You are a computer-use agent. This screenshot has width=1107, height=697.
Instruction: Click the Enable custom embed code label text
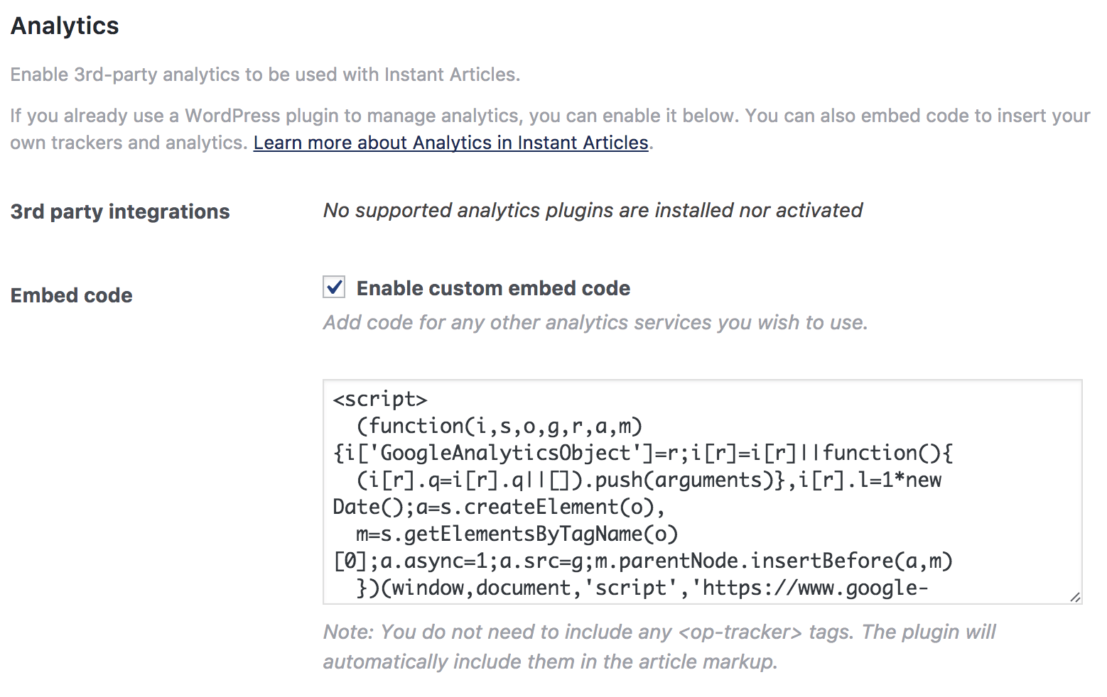[x=494, y=288]
